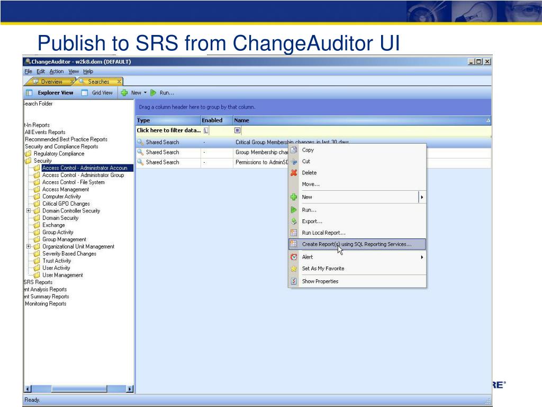This screenshot has width=542, height=407.
Task: Click the toolbar Run play icon
Action: click(153, 93)
